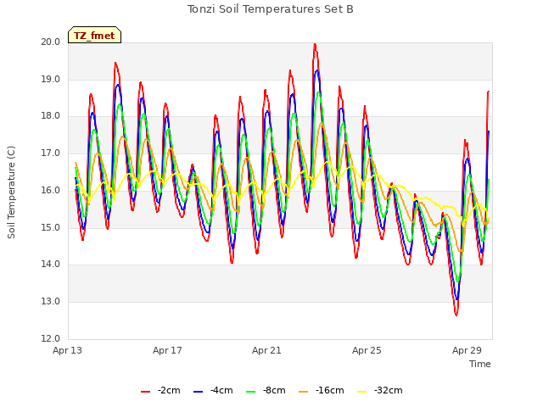Screen dimensions: 543x407
Task: Click the Apr 13 tick label
Action: (x=67, y=350)
